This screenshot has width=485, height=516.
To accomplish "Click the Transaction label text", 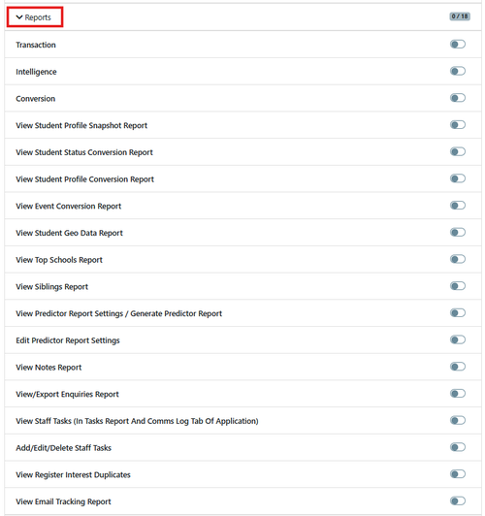I will (x=36, y=45).
